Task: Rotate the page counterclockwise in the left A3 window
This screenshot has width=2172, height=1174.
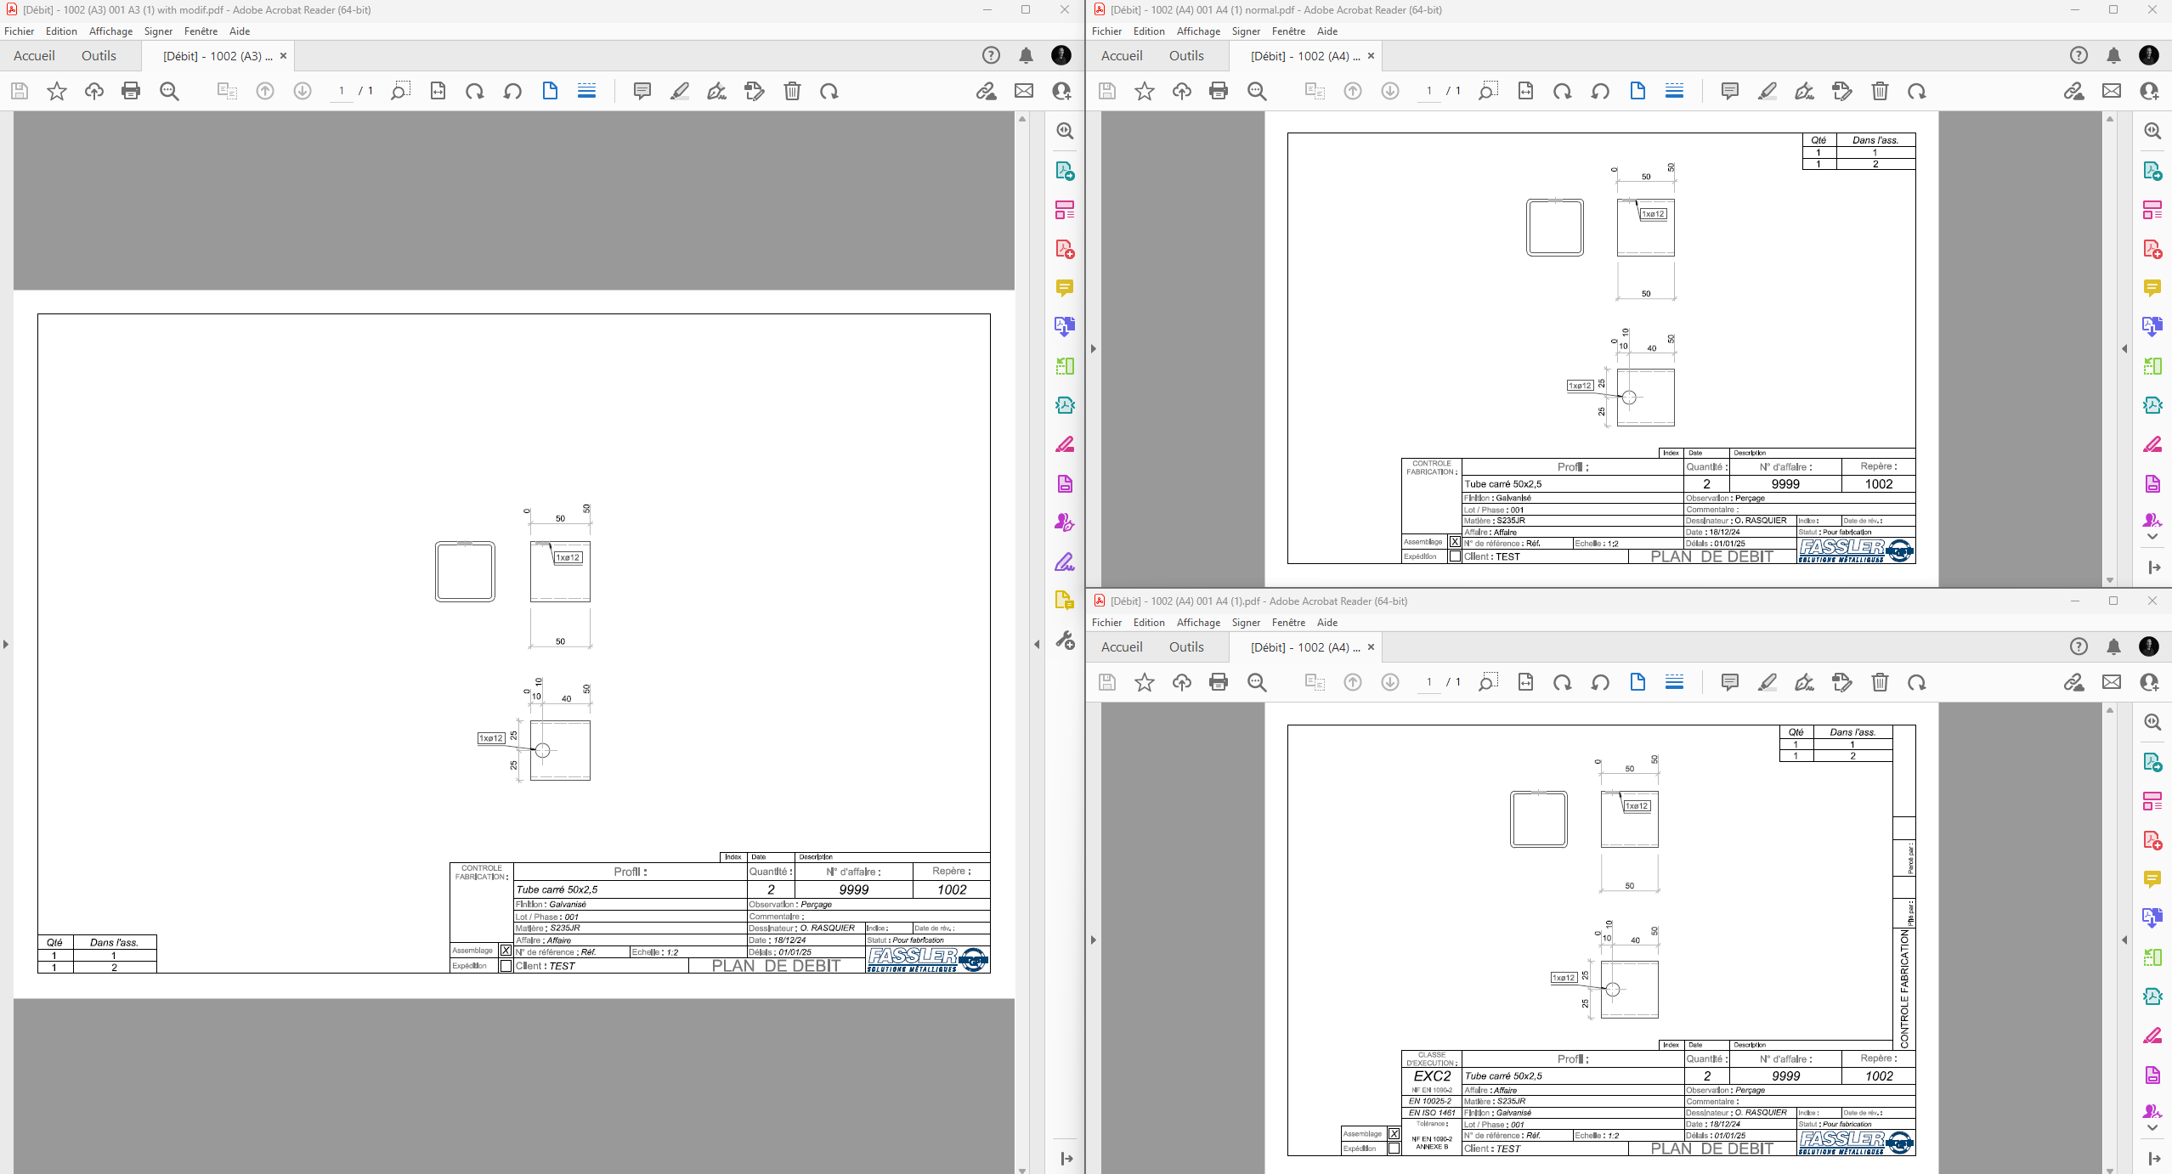Action: (512, 91)
